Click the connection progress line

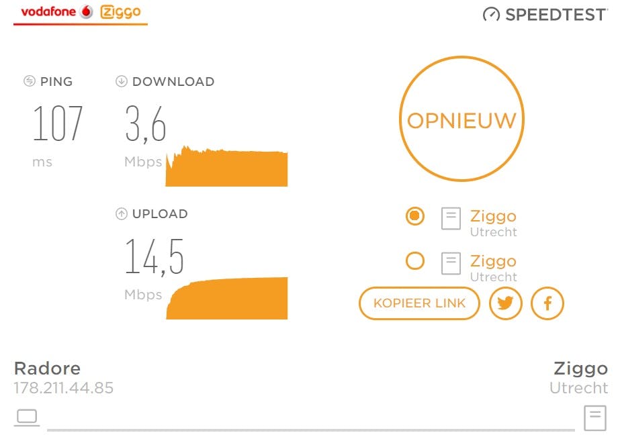310,430
